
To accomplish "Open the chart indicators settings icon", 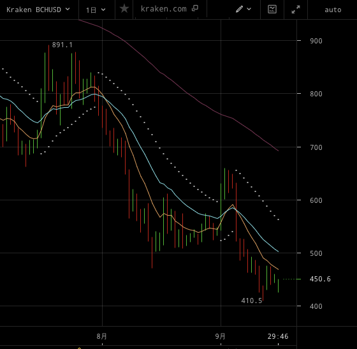I will 272,9.
